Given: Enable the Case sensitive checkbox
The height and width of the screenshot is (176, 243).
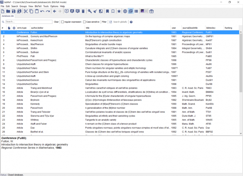Looking at the screenshot, I should [x=84, y=22].
